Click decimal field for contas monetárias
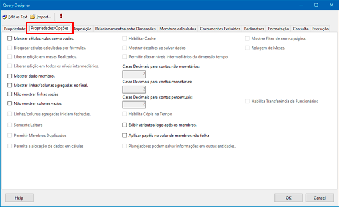340x207 pixels. tap(134, 90)
